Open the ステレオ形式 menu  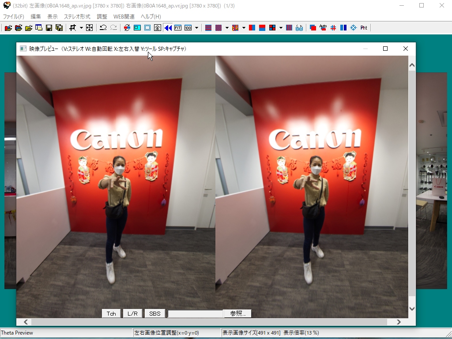77,17
